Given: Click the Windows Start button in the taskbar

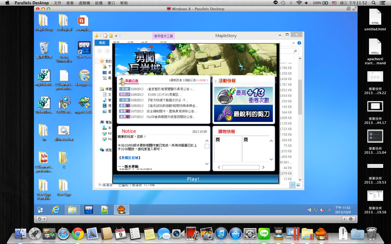Looking at the screenshot, I should click(40, 210).
